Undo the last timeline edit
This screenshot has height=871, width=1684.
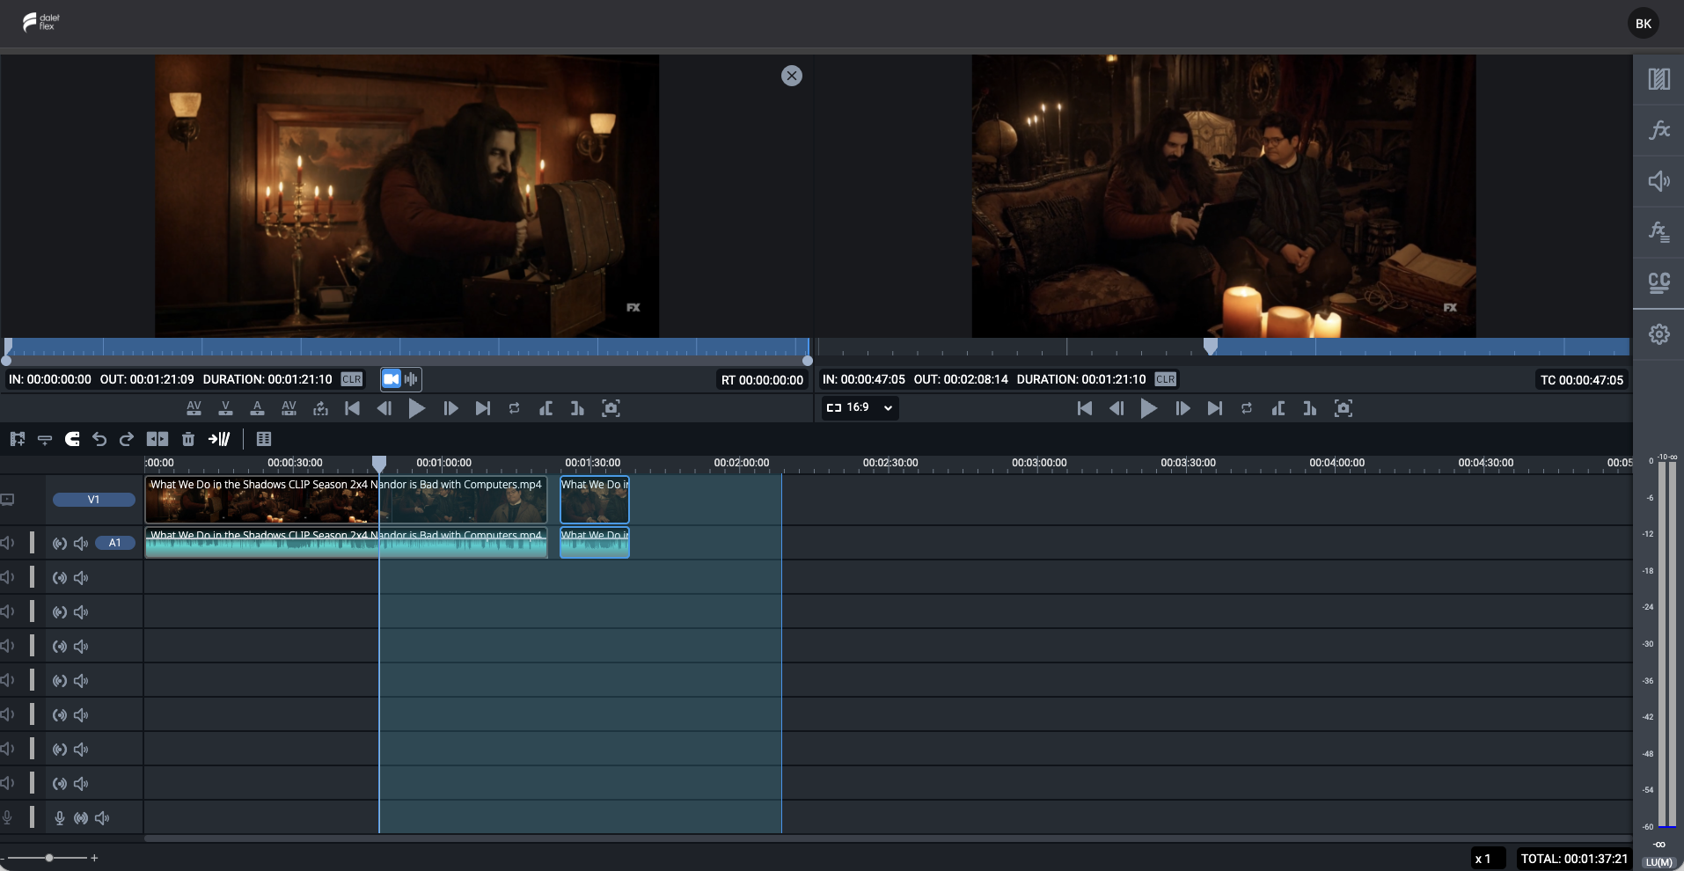click(x=99, y=439)
